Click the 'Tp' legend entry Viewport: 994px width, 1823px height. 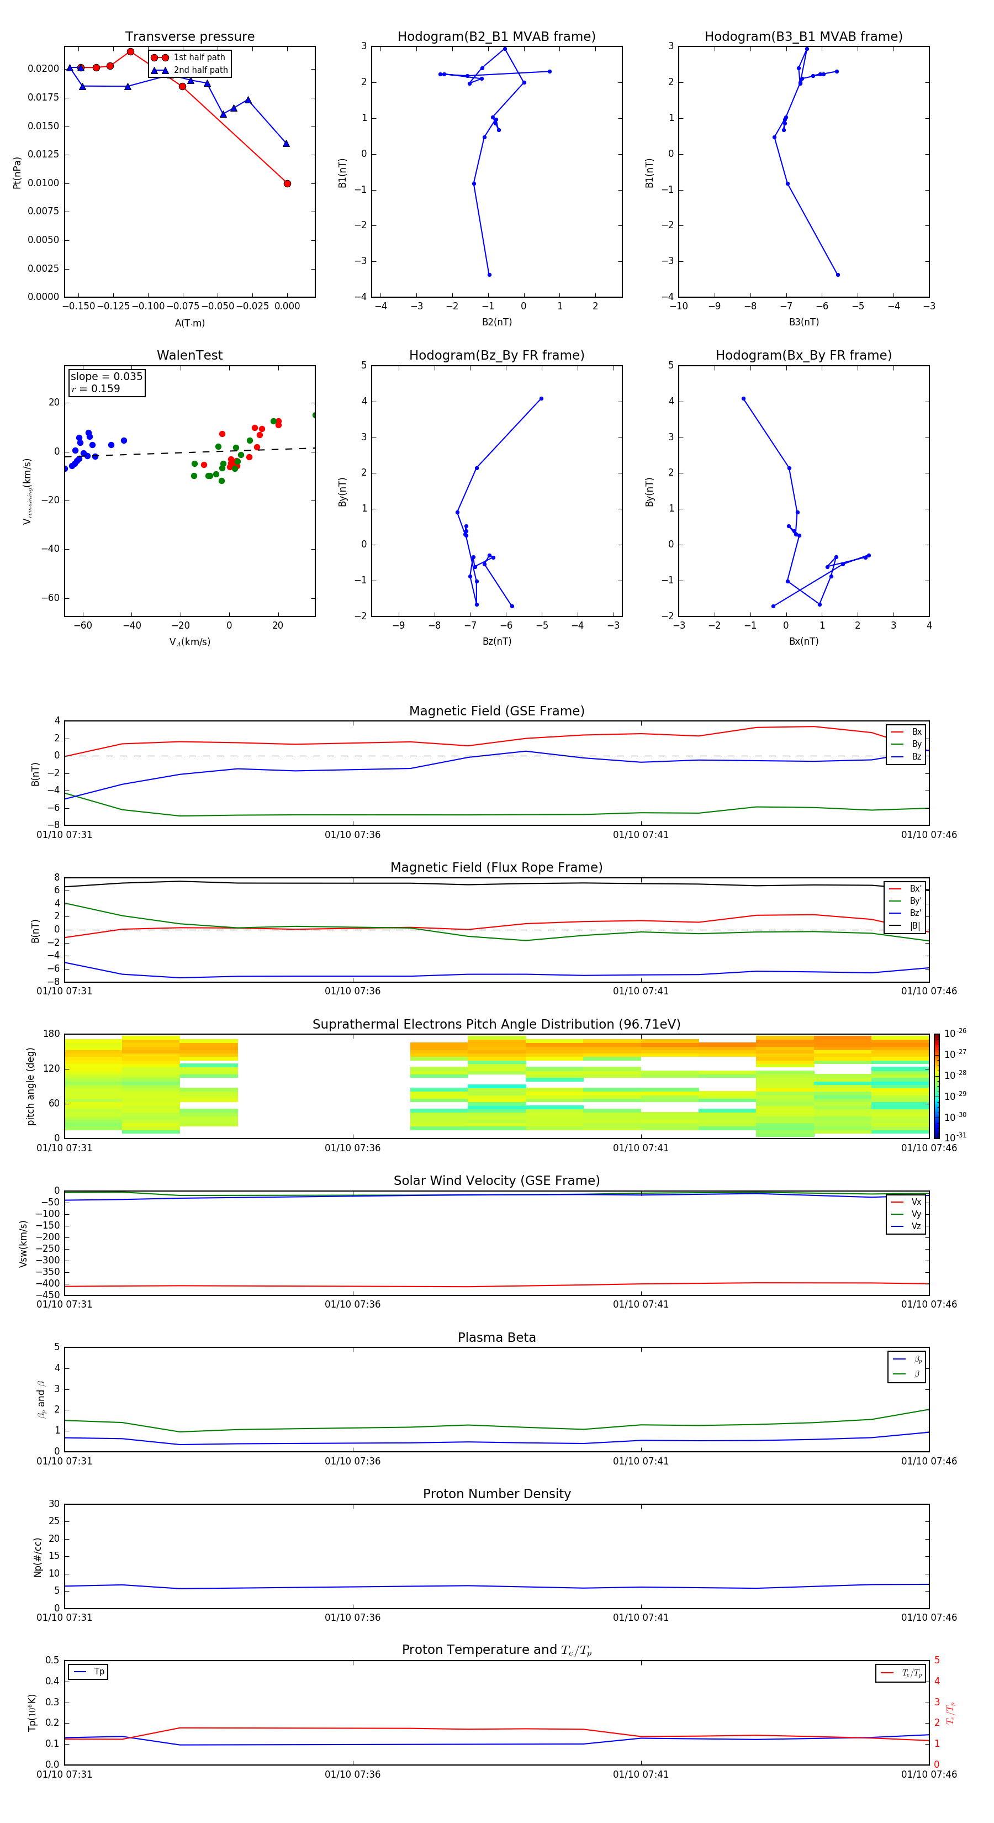coord(88,1672)
